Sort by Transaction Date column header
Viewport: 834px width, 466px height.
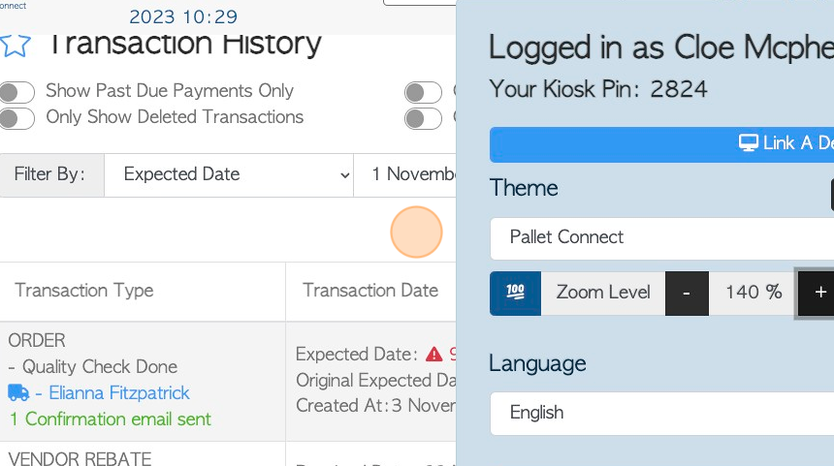(370, 291)
